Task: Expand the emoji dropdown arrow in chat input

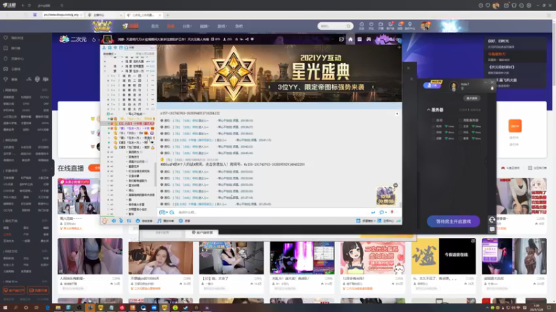Action: tap(167, 213)
